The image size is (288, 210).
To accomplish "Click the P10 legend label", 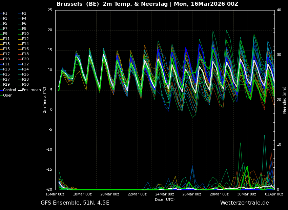I will [25, 34].
